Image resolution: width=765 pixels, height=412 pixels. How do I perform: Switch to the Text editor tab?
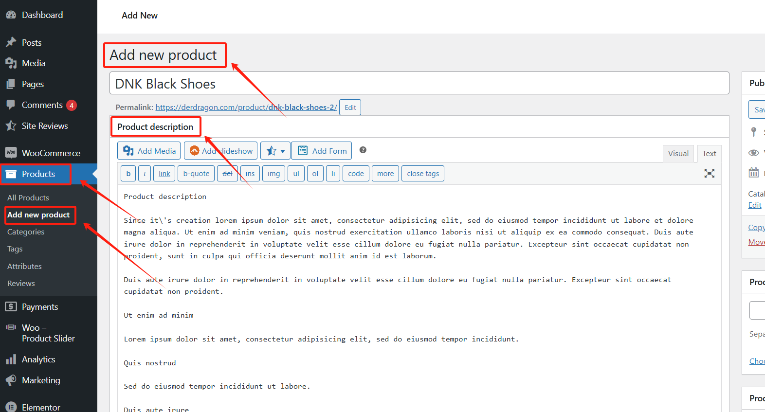click(x=709, y=154)
